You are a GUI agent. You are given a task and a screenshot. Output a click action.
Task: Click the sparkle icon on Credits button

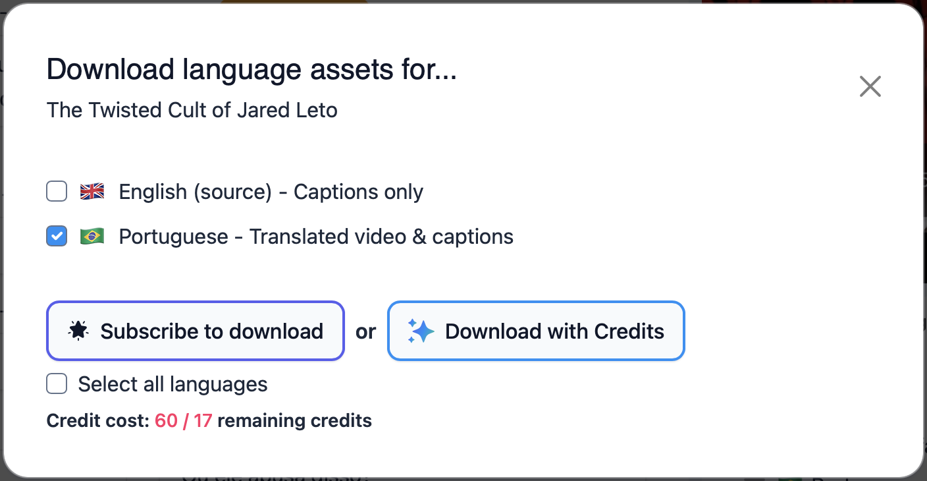coord(420,331)
